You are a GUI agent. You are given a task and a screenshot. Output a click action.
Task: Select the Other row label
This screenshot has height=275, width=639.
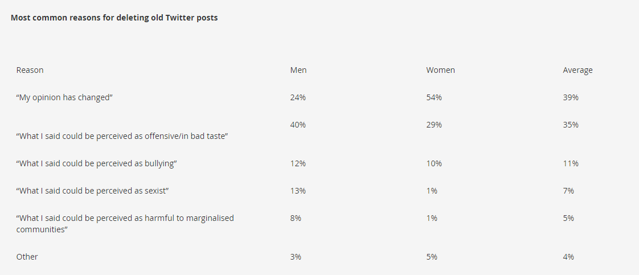point(27,257)
